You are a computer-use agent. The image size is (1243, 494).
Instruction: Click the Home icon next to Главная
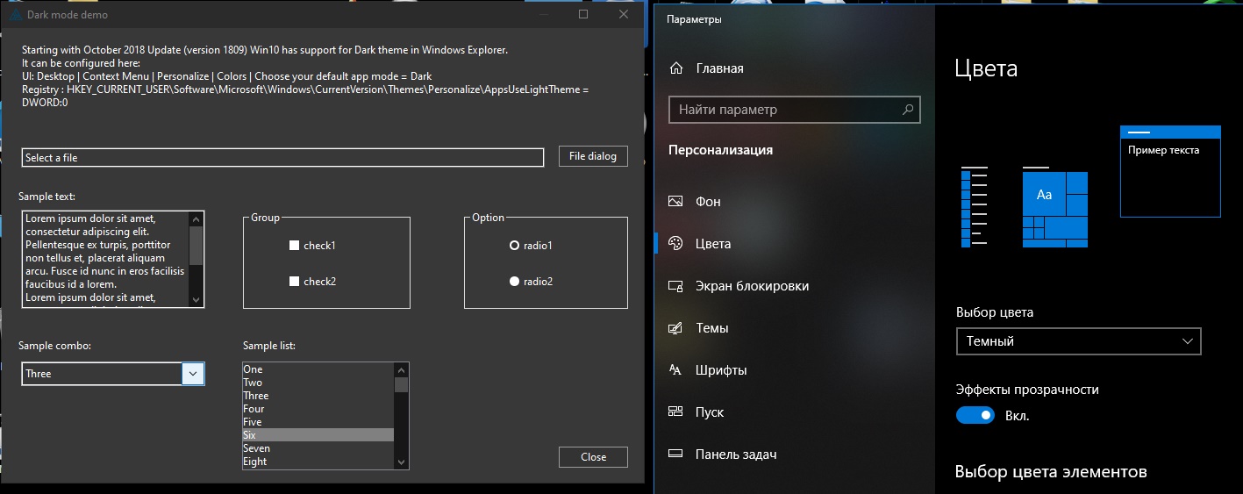point(675,68)
